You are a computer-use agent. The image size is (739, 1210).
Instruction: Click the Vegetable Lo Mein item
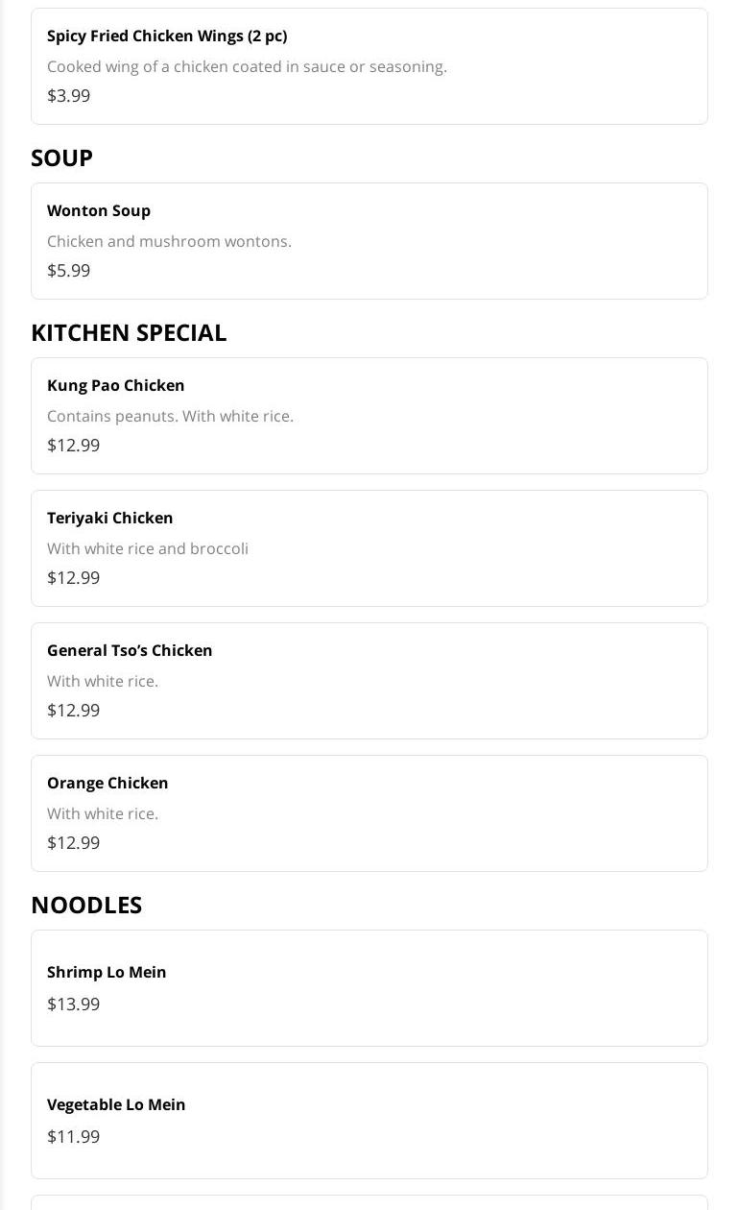[116, 1105]
